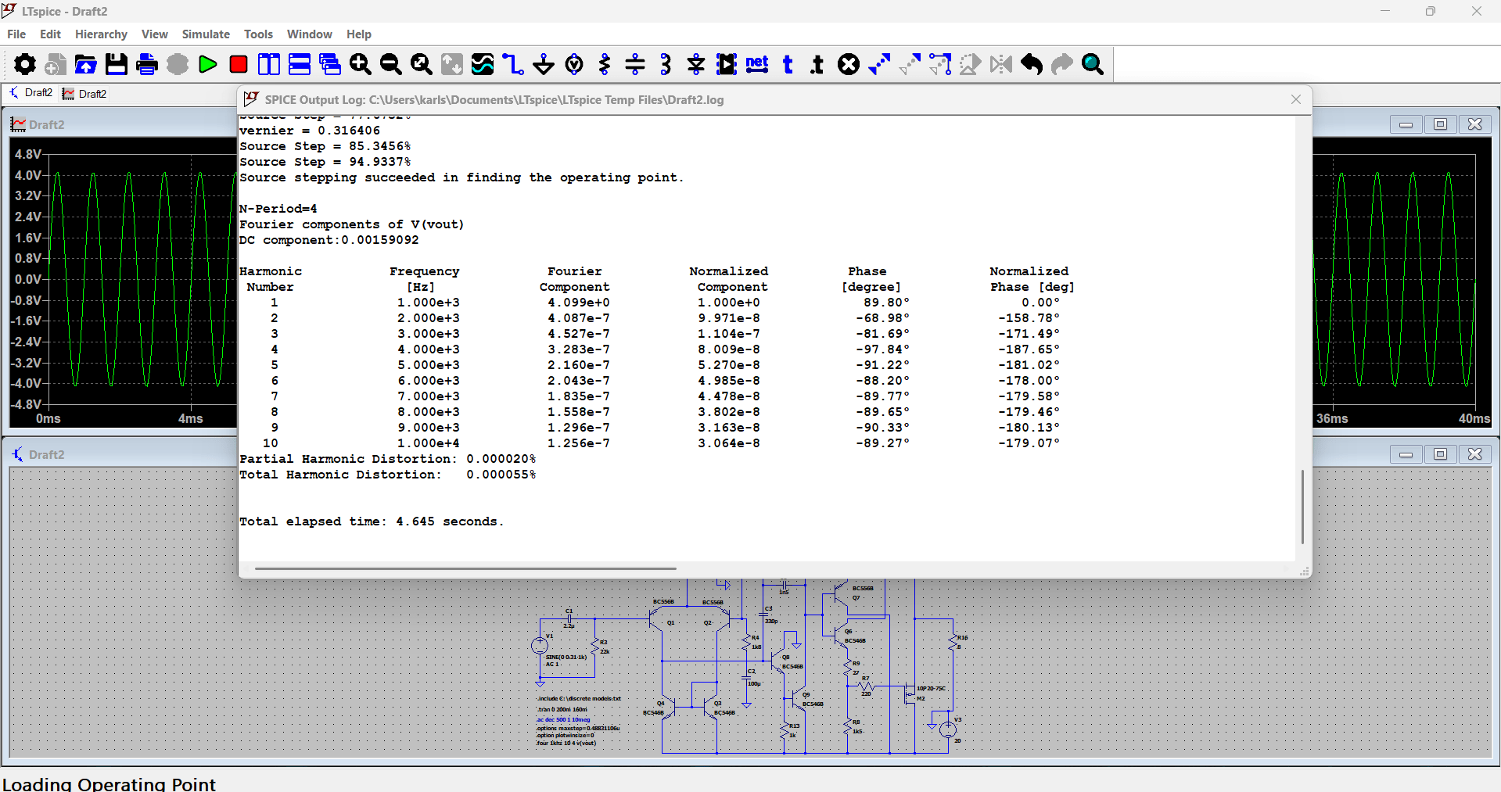Click 'Total Harmonic Distortion:' line
This screenshot has height=792, width=1501.
388,475
